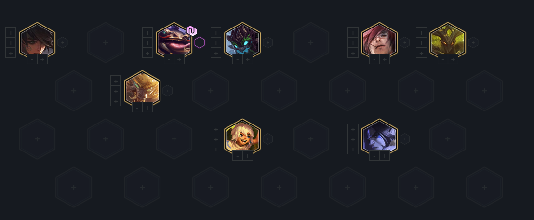534x220 pixels.
Task: Increase star level of Tahm Kench
Action: (179, 59)
